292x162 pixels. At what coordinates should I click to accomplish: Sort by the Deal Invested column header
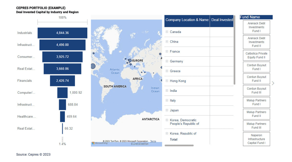222,20
